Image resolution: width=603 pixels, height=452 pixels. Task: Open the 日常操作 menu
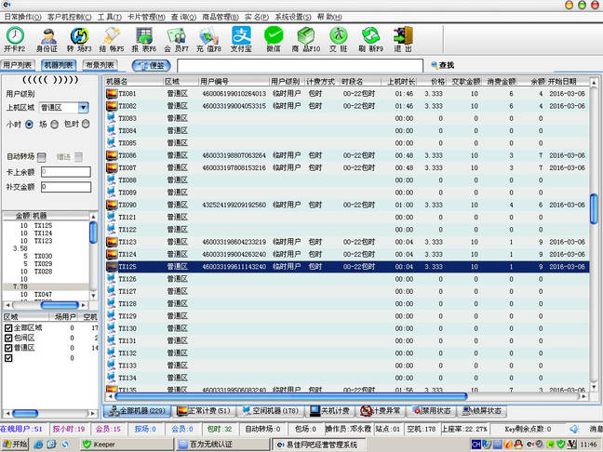tap(22, 17)
